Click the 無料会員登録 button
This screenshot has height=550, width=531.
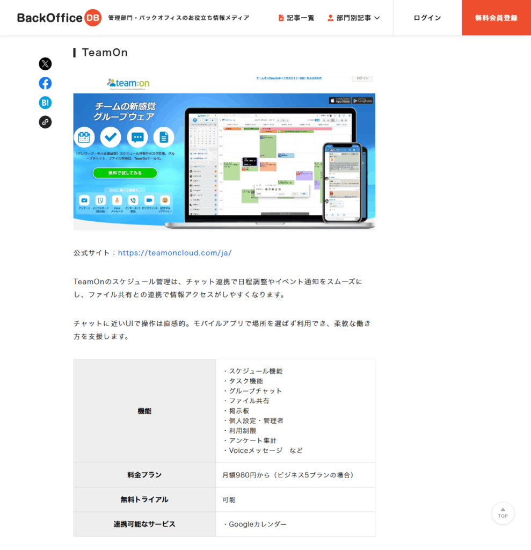coord(496,18)
